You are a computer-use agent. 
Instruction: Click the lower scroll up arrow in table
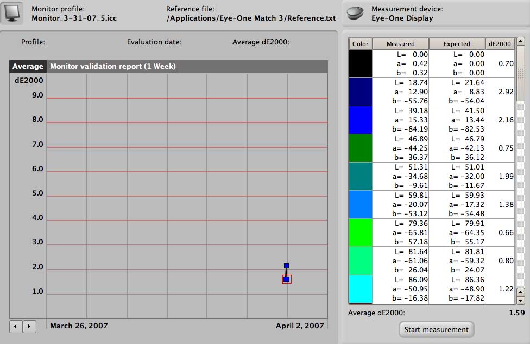521,292
